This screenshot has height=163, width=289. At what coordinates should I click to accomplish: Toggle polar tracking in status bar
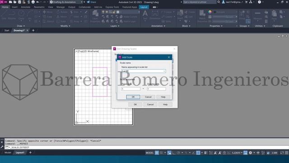(x=178, y=153)
